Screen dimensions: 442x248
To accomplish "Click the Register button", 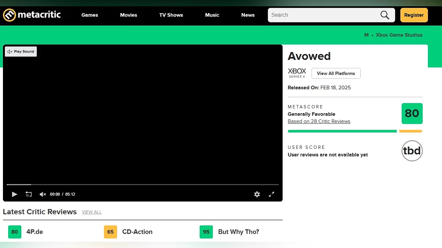I will point(414,15).
